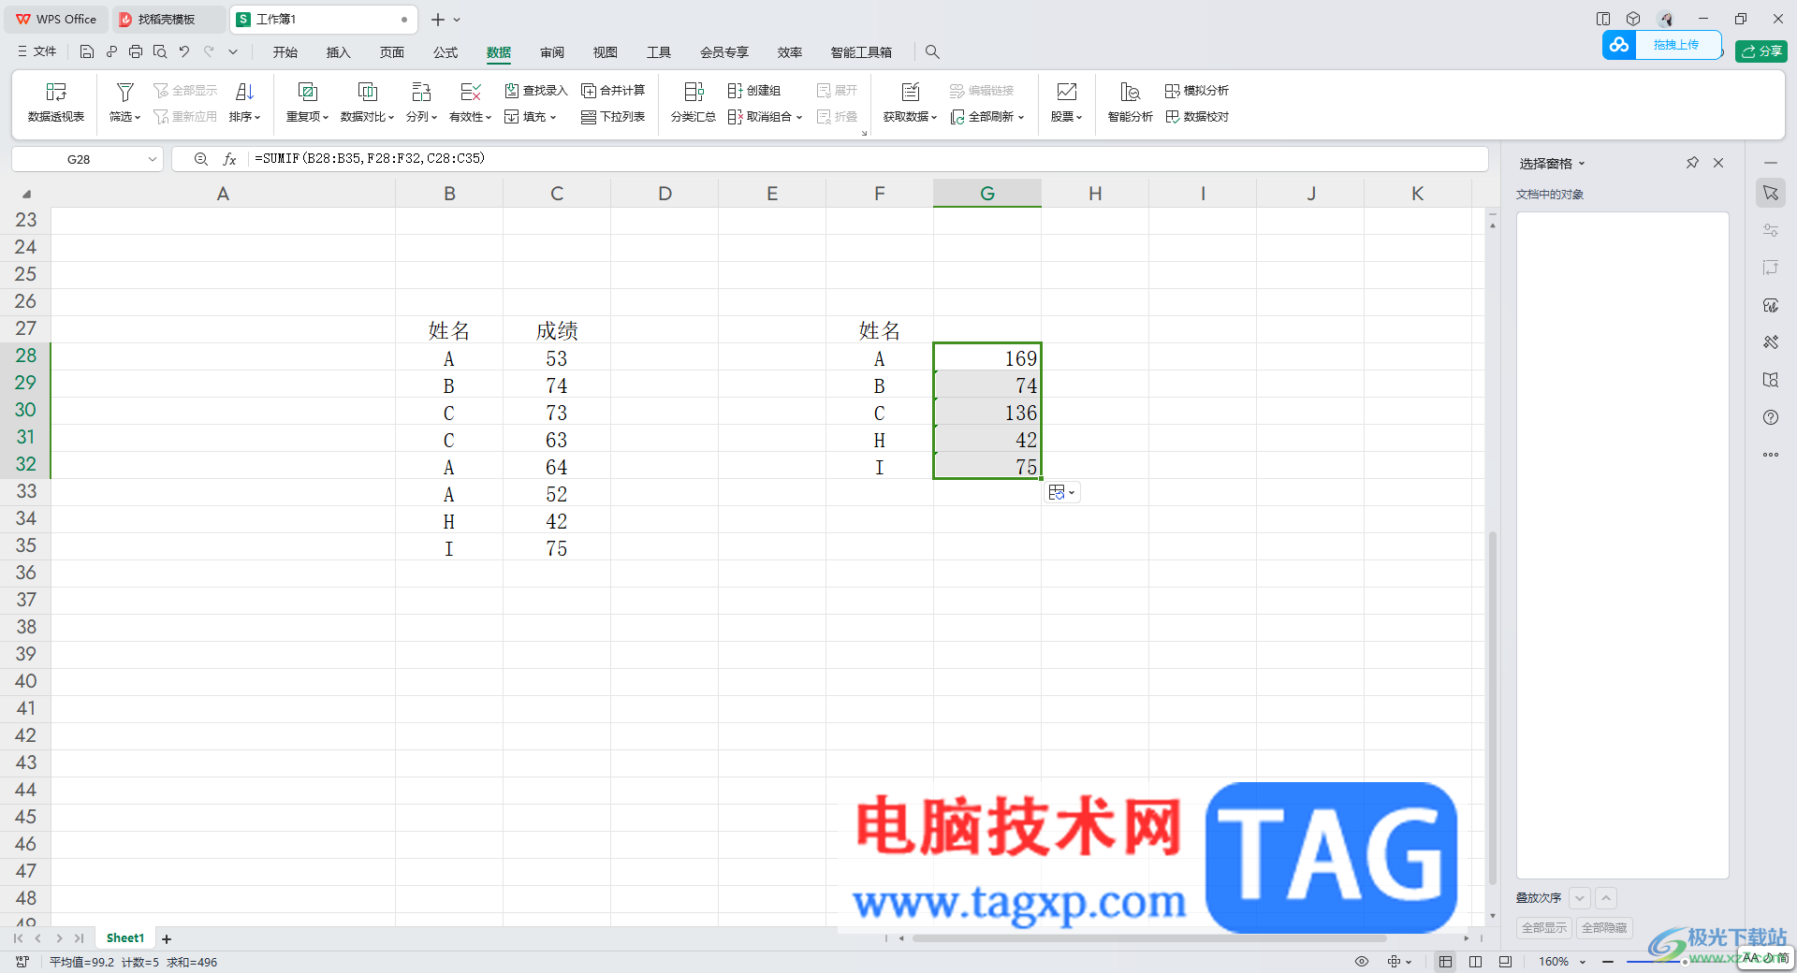Click 模拟分析 what-if analysis tool

[1197, 91]
